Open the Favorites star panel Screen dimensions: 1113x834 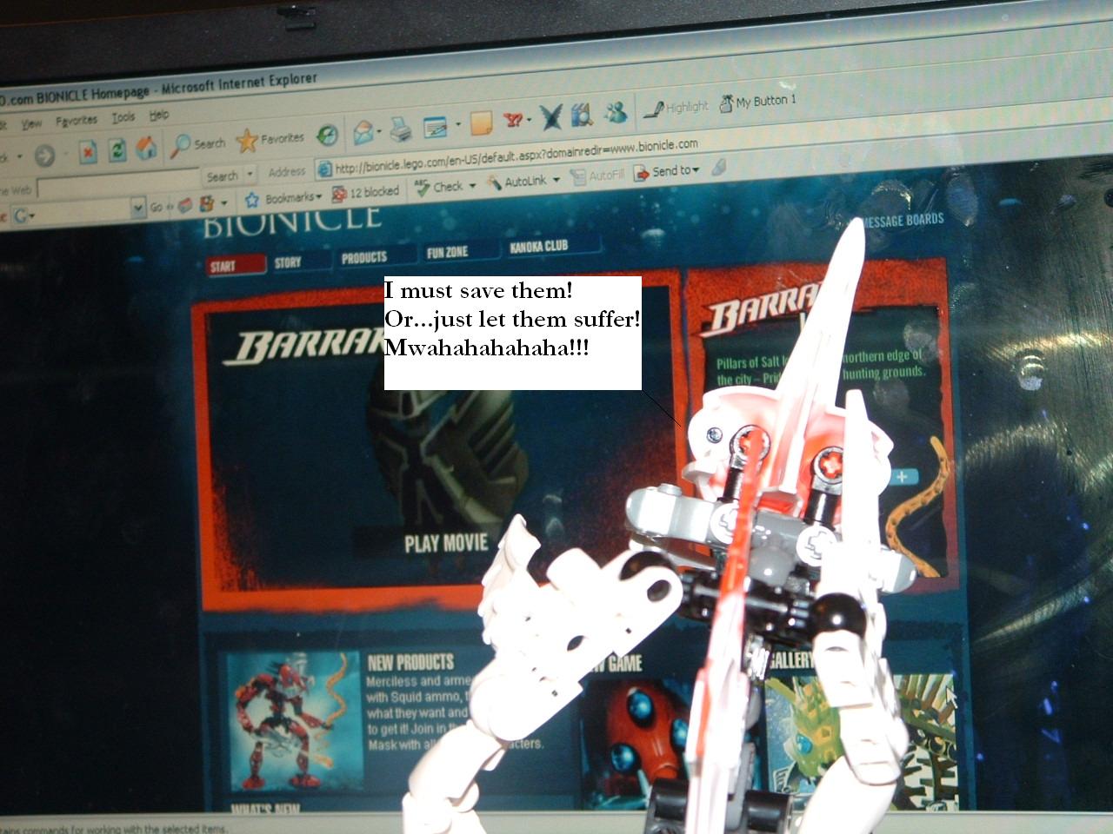(x=270, y=139)
